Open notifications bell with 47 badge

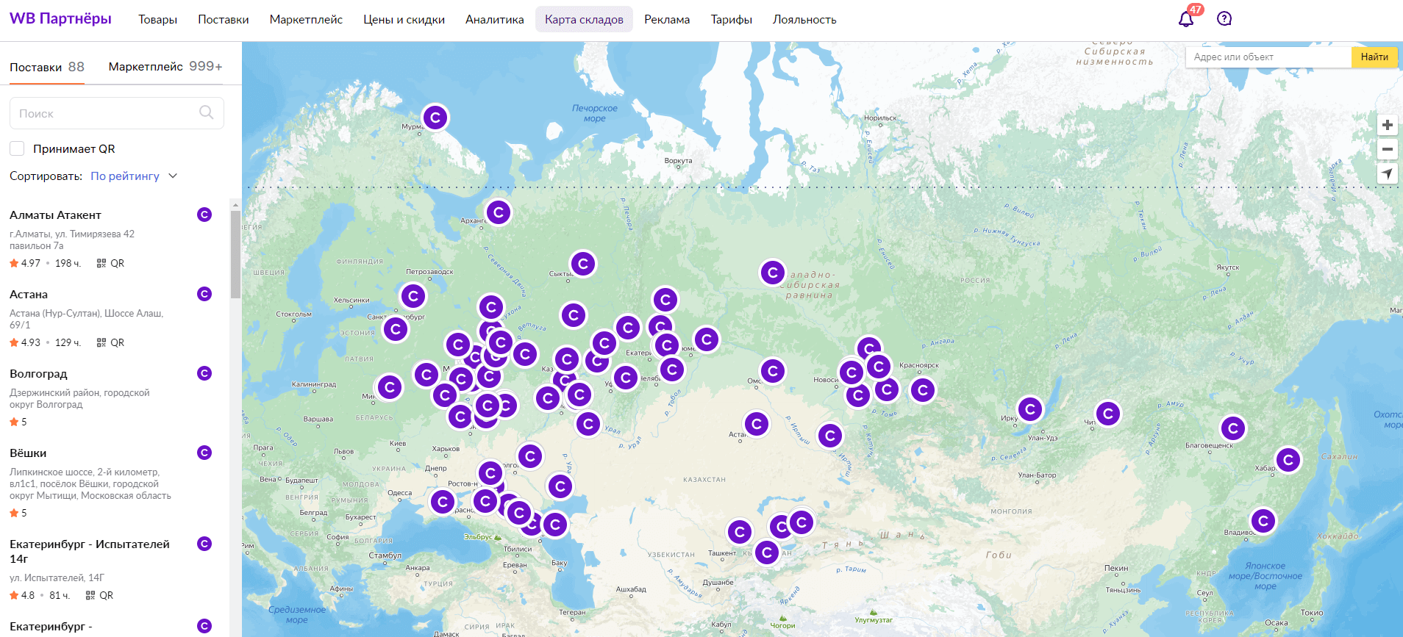coord(1186,19)
